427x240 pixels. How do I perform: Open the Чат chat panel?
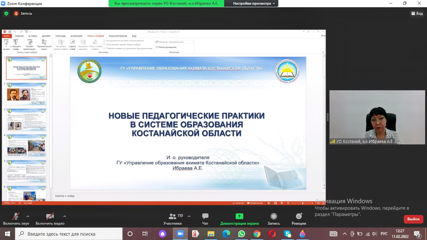point(205,219)
